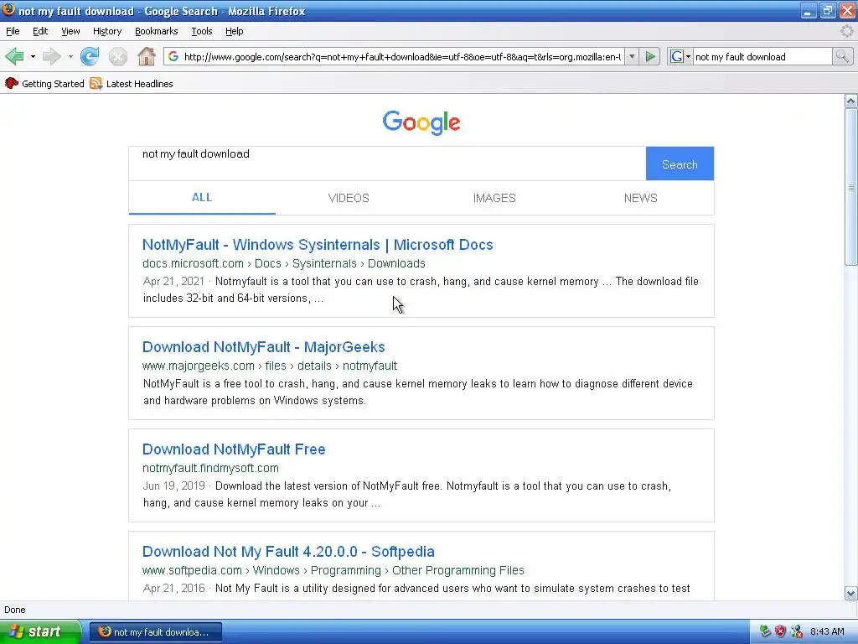Go to the Home page icon
Viewport: 858px width, 644px height.
146,56
